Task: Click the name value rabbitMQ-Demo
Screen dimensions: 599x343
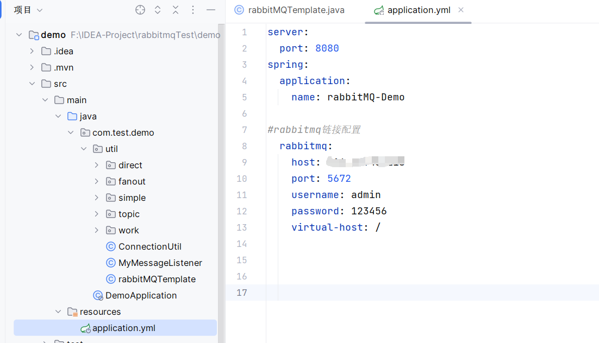Action: (x=366, y=97)
